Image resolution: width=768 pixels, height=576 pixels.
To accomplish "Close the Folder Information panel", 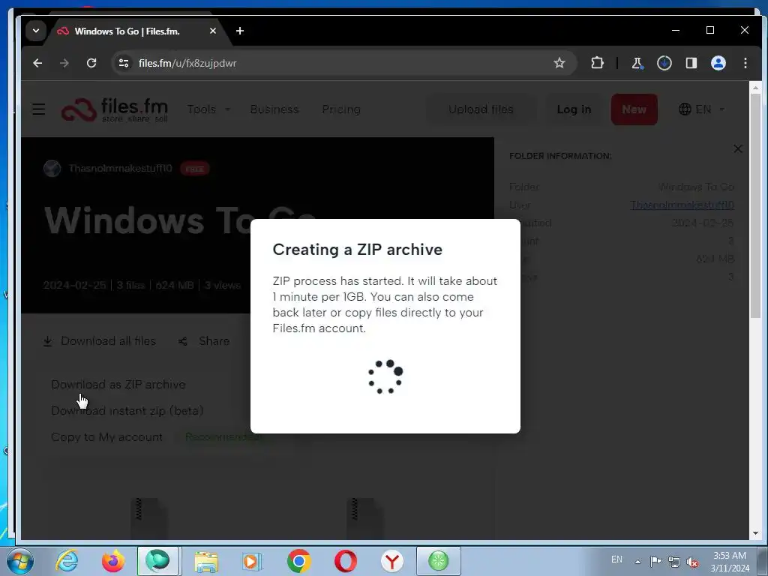I will (738, 149).
